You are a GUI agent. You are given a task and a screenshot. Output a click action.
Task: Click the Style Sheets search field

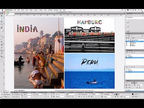pos(134,55)
